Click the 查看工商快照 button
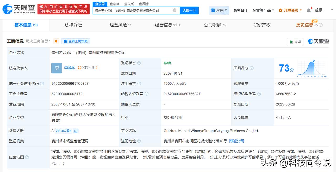This screenshot has width=336, height=172. pos(76,41)
